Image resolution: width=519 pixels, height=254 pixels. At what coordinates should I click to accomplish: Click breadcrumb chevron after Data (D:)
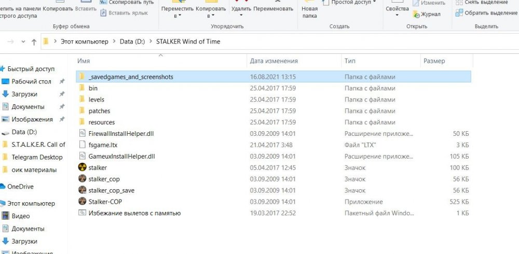[151, 41]
